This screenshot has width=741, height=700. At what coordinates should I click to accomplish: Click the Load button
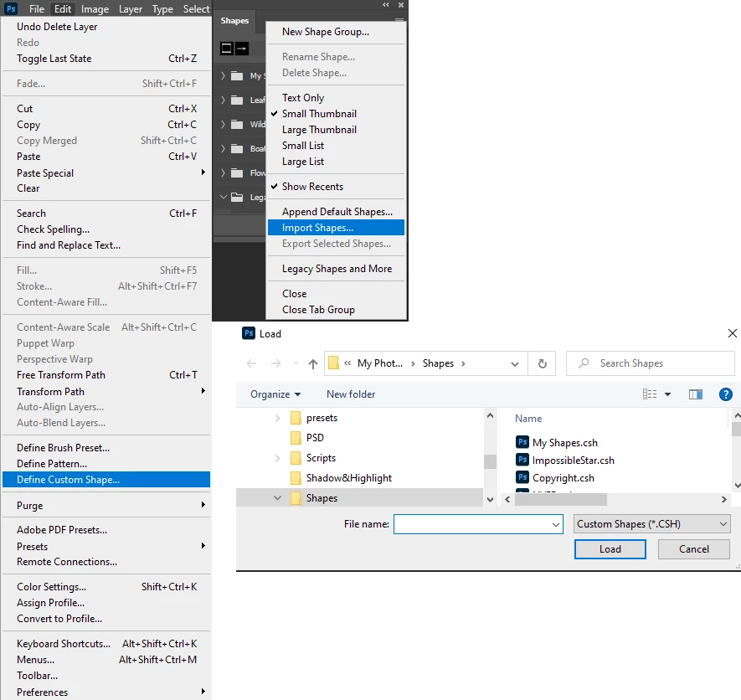pos(610,548)
